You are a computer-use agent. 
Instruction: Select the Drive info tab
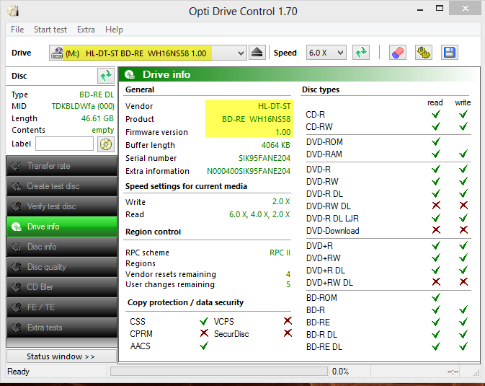pyautogui.click(x=62, y=227)
